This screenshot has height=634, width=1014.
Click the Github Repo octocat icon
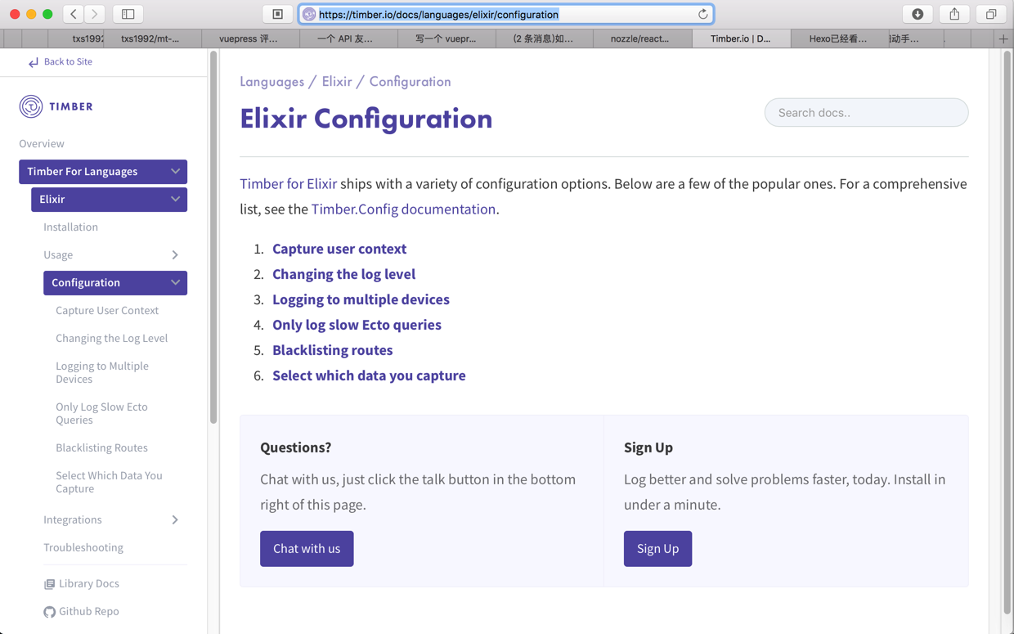49,612
